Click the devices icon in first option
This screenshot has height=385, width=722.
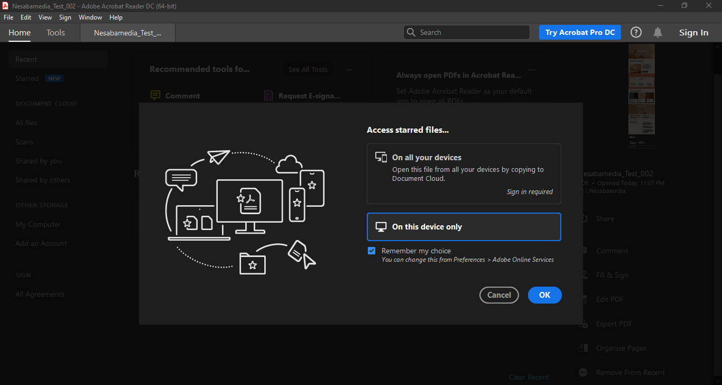tap(381, 157)
